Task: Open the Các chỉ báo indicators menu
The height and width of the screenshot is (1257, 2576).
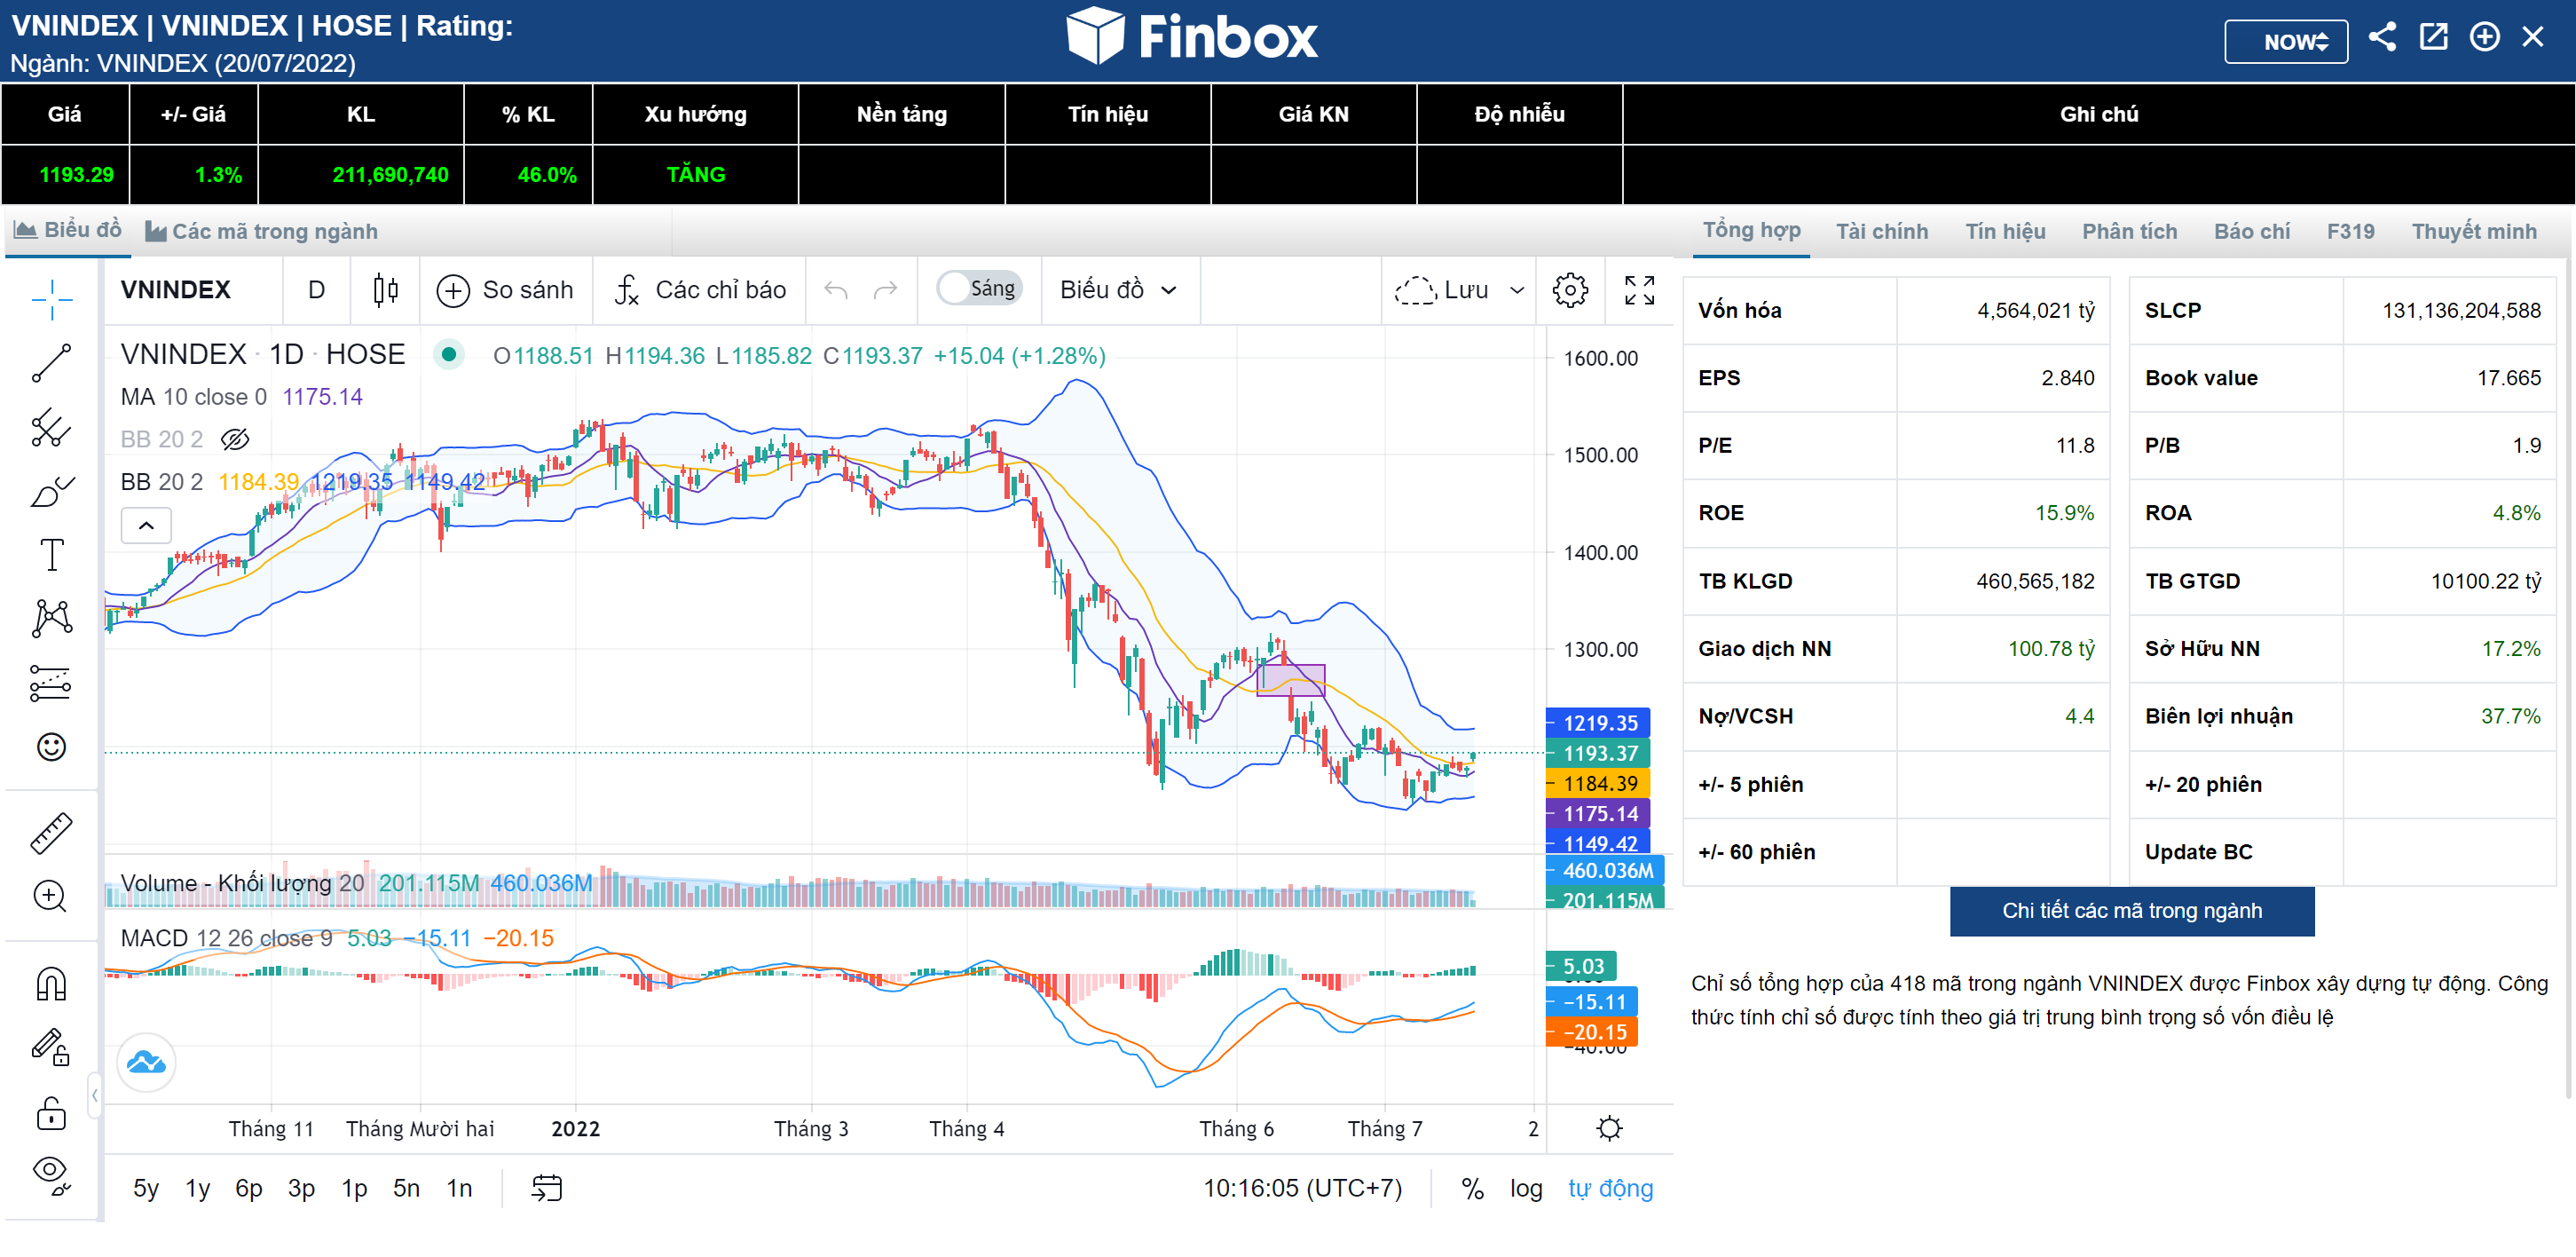Action: click(702, 290)
